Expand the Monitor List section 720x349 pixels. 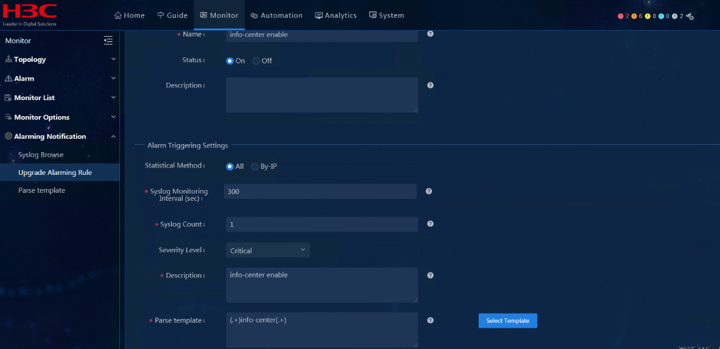tap(113, 98)
